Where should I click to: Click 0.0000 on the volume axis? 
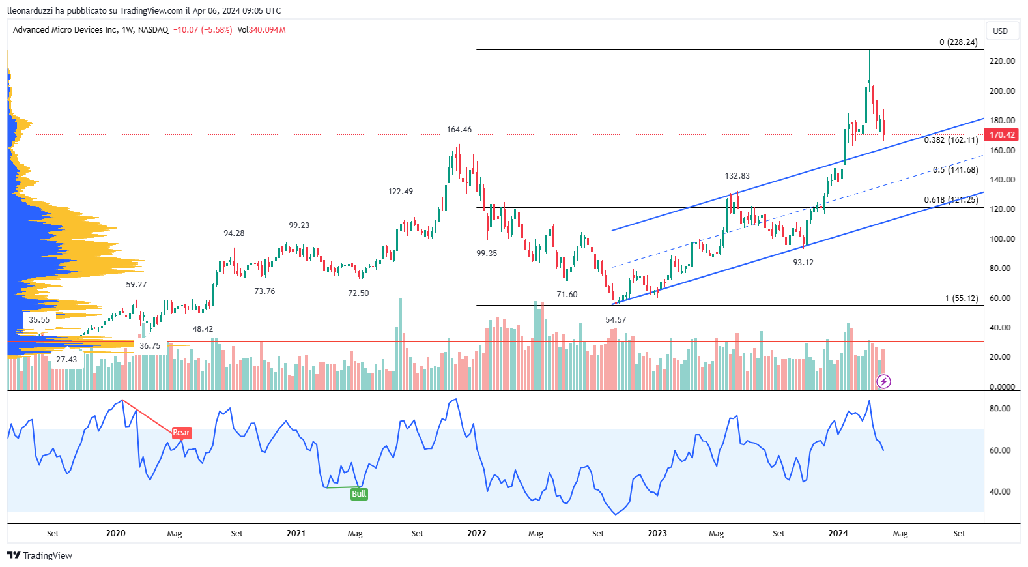1002,387
